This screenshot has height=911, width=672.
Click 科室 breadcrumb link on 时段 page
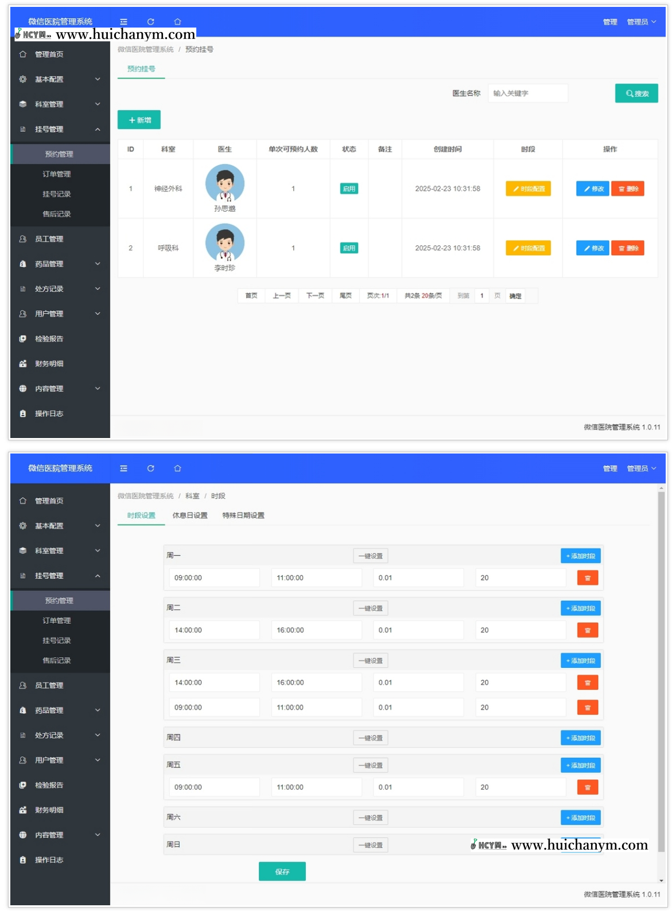(x=192, y=496)
